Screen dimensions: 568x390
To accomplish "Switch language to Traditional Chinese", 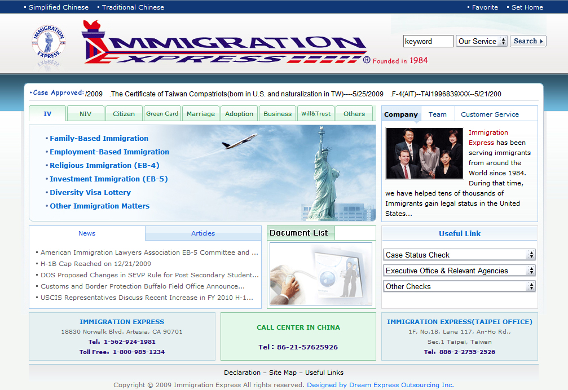I will click(x=133, y=7).
